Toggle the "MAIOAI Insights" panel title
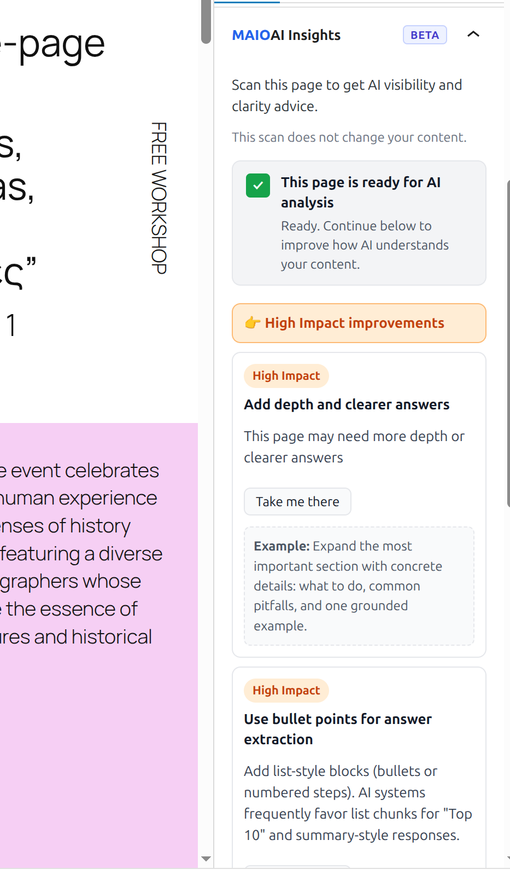The height and width of the screenshot is (875, 510). (286, 36)
